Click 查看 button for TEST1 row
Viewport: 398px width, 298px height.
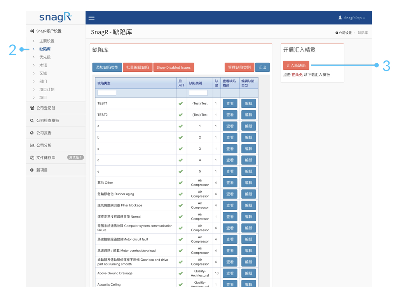(x=230, y=103)
